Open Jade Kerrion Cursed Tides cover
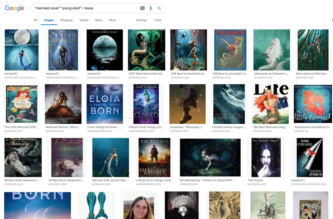The height and width of the screenshot is (219, 333). [x=146, y=104]
